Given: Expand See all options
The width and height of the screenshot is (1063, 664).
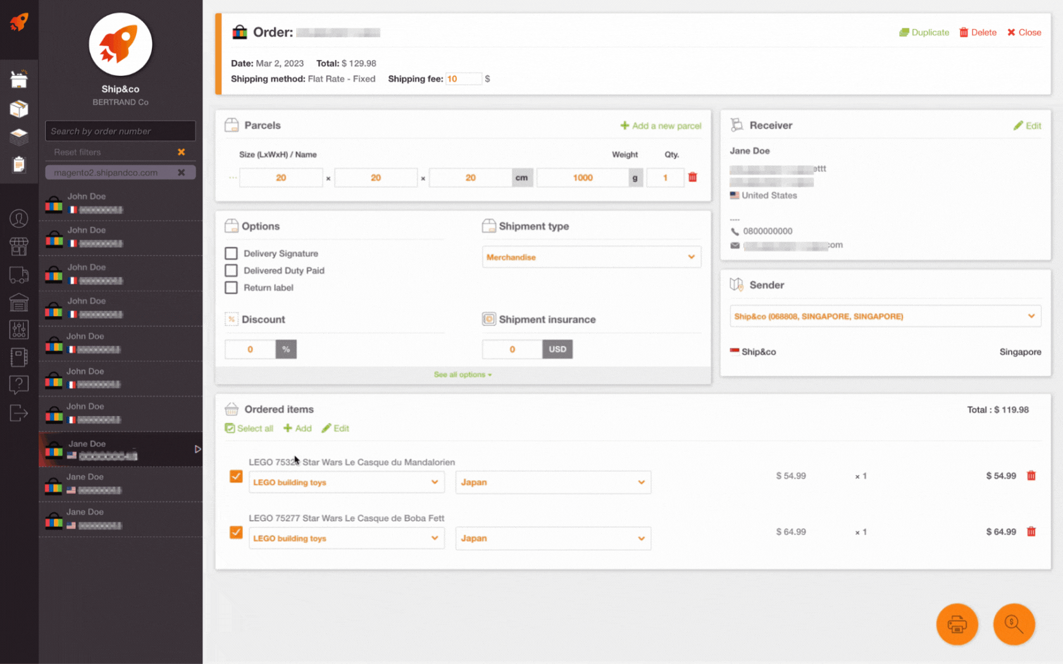Looking at the screenshot, I should pyautogui.click(x=463, y=375).
